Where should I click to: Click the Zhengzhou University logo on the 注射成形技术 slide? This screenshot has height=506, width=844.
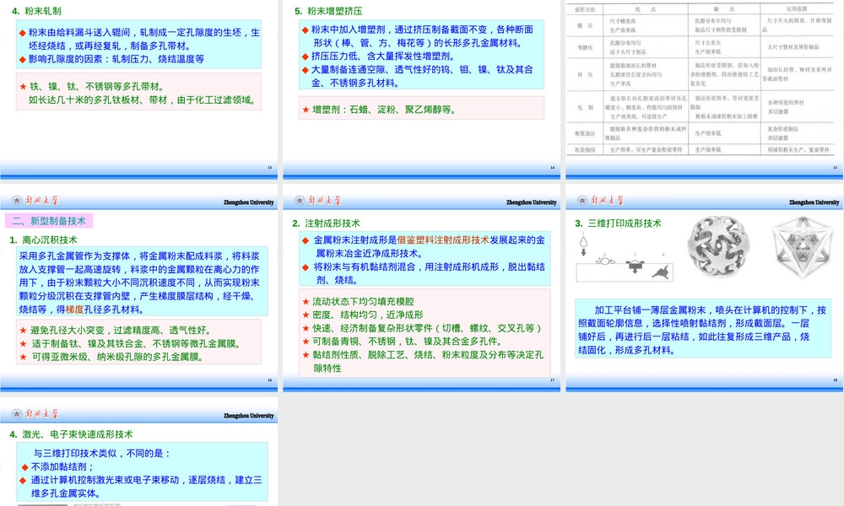(x=317, y=201)
